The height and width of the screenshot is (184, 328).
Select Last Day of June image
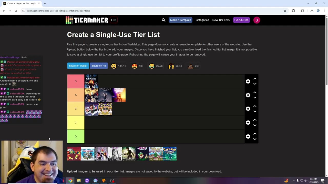[x=119, y=95]
